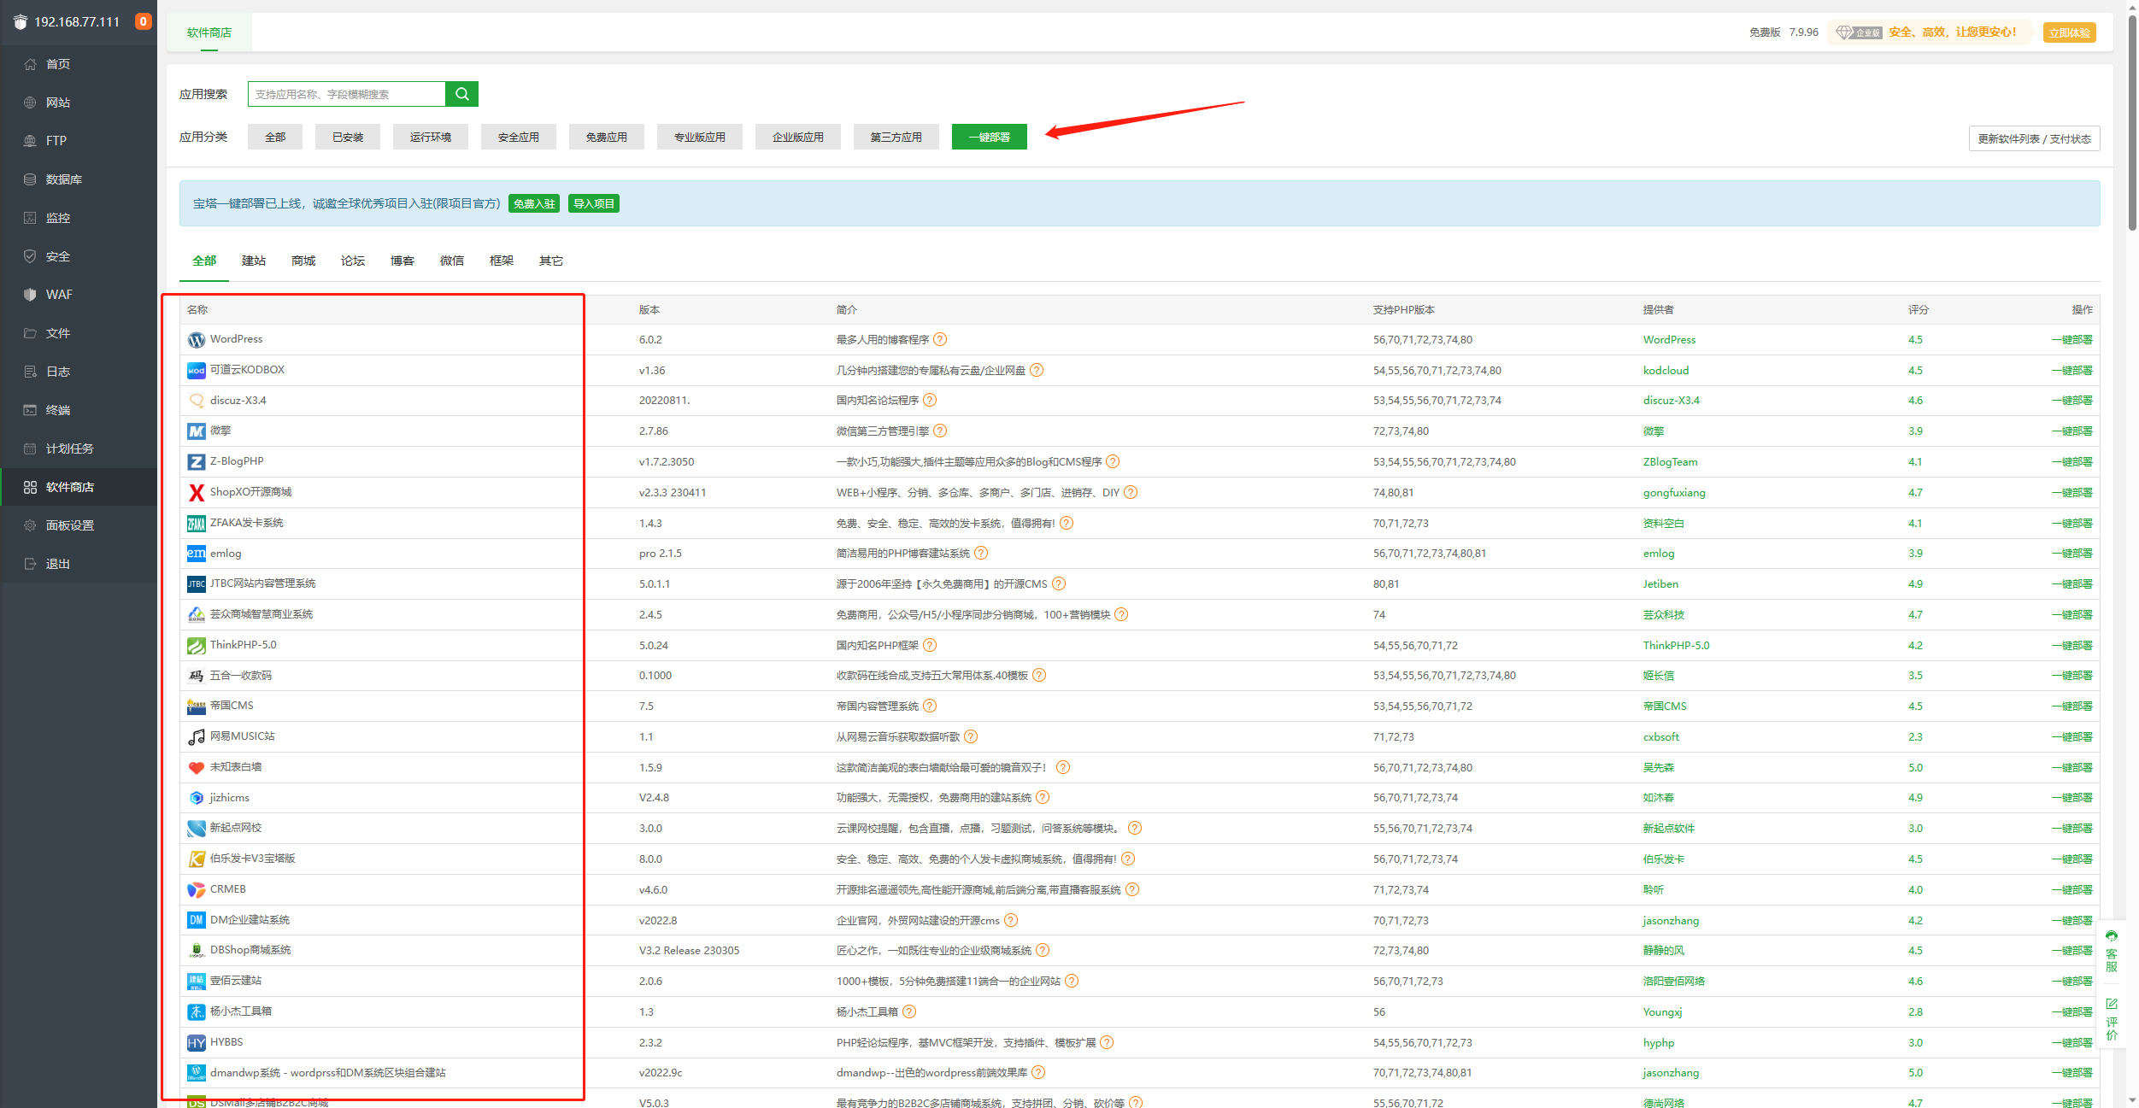2139x1108 pixels.
Task: Click 一键部署 link for discuz-X3.4 row
Action: pos(2071,401)
